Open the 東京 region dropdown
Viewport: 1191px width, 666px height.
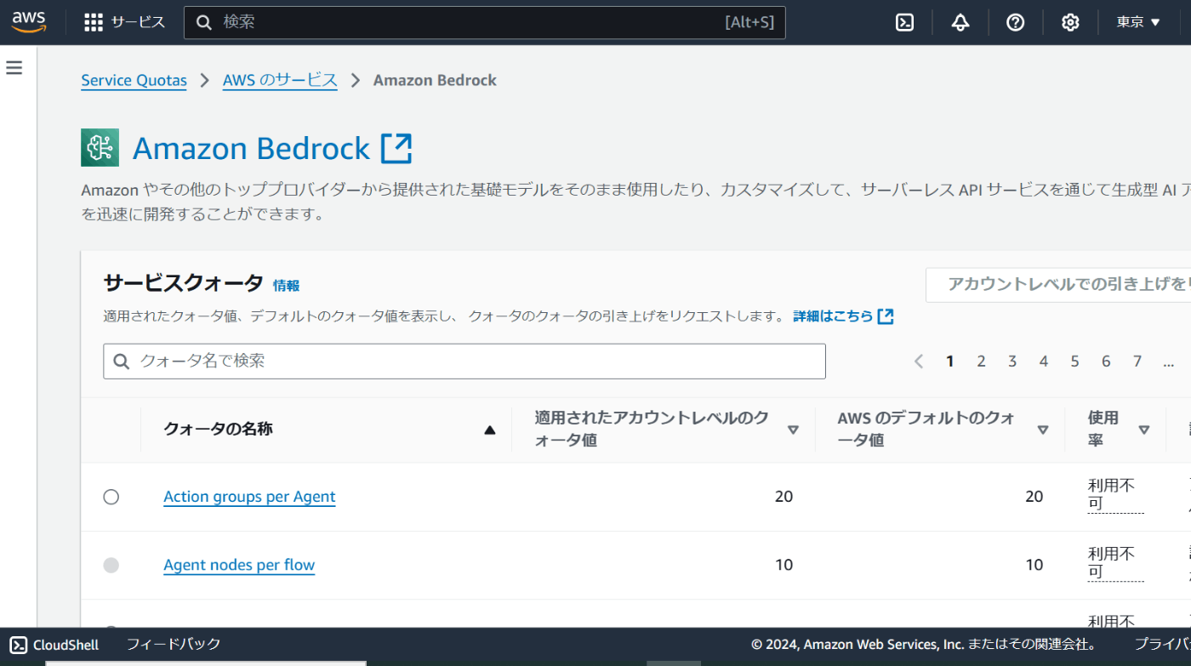1138,22
